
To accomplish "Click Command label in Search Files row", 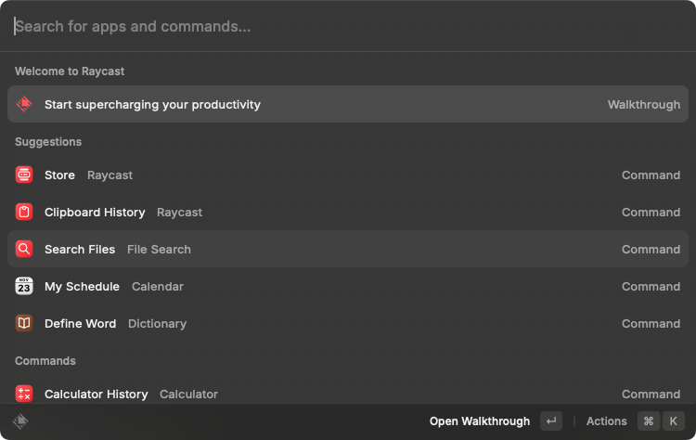I will click(651, 249).
